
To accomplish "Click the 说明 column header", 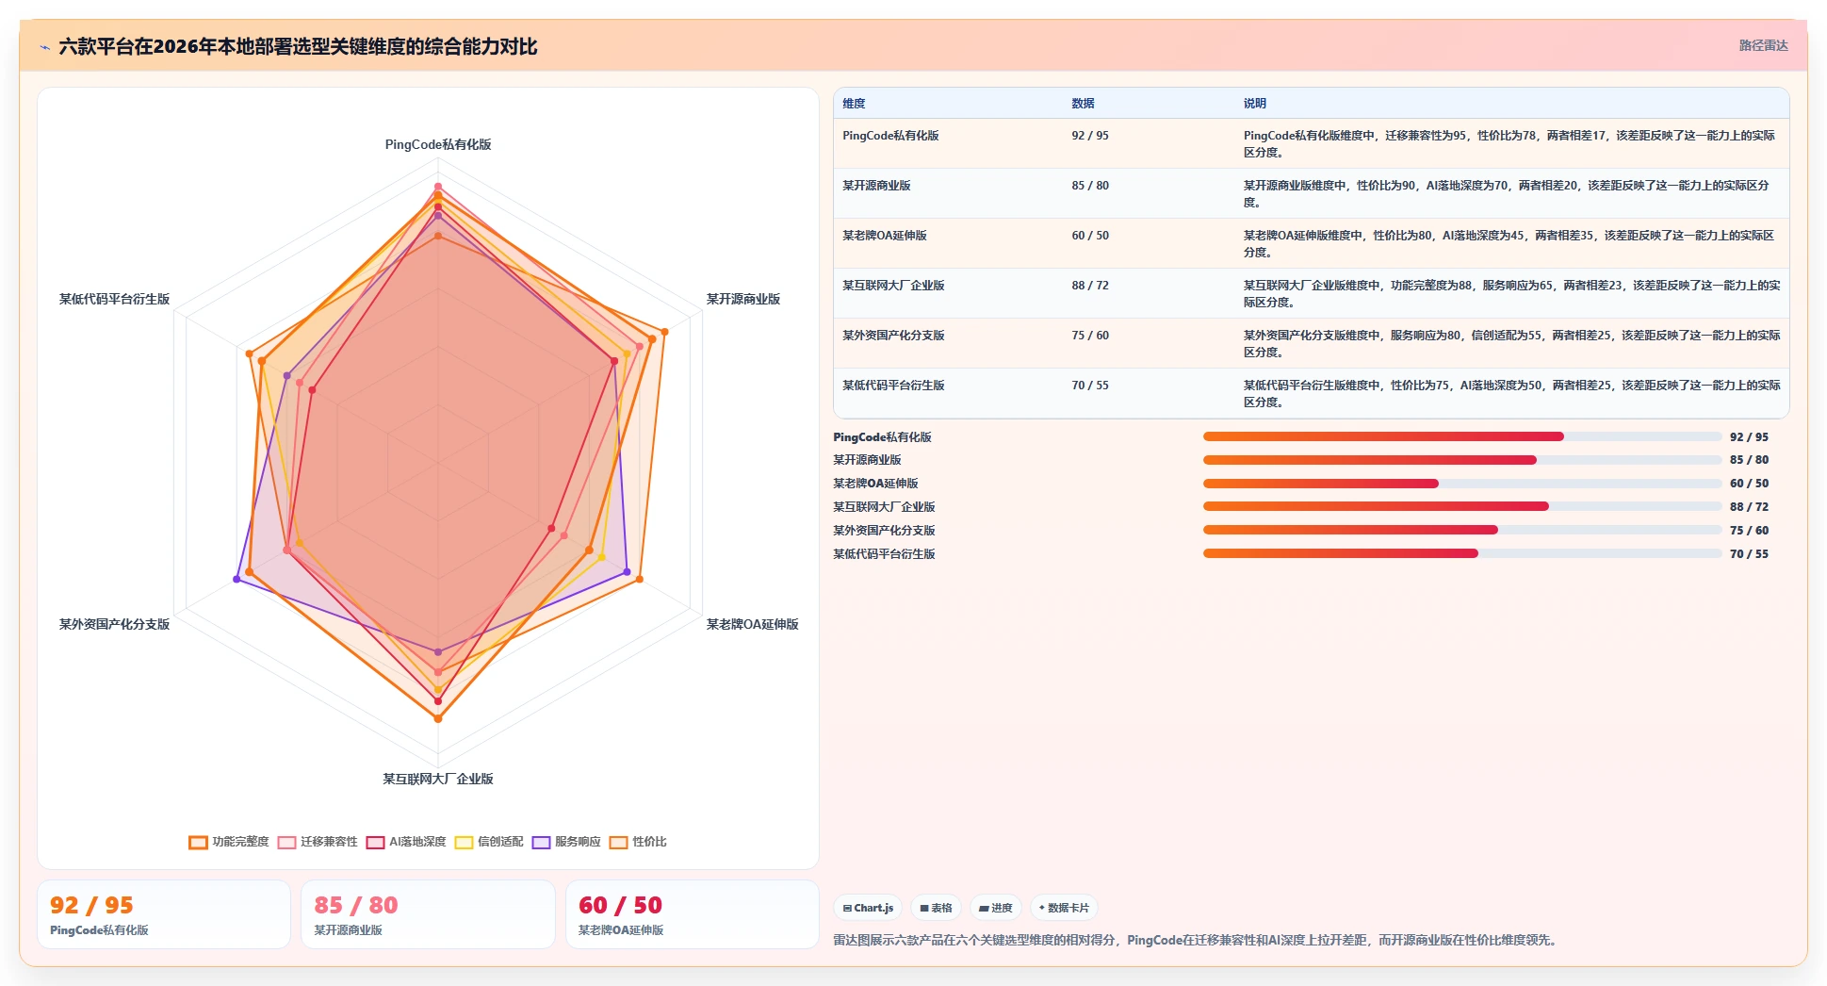I will [1254, 104].
